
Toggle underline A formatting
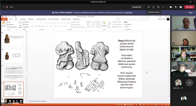pyautogui.click(x=37, y=26)
